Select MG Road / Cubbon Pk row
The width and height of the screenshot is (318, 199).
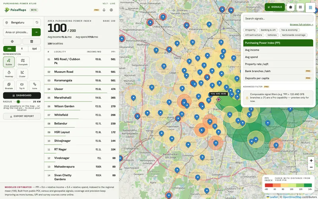(81, 61)
